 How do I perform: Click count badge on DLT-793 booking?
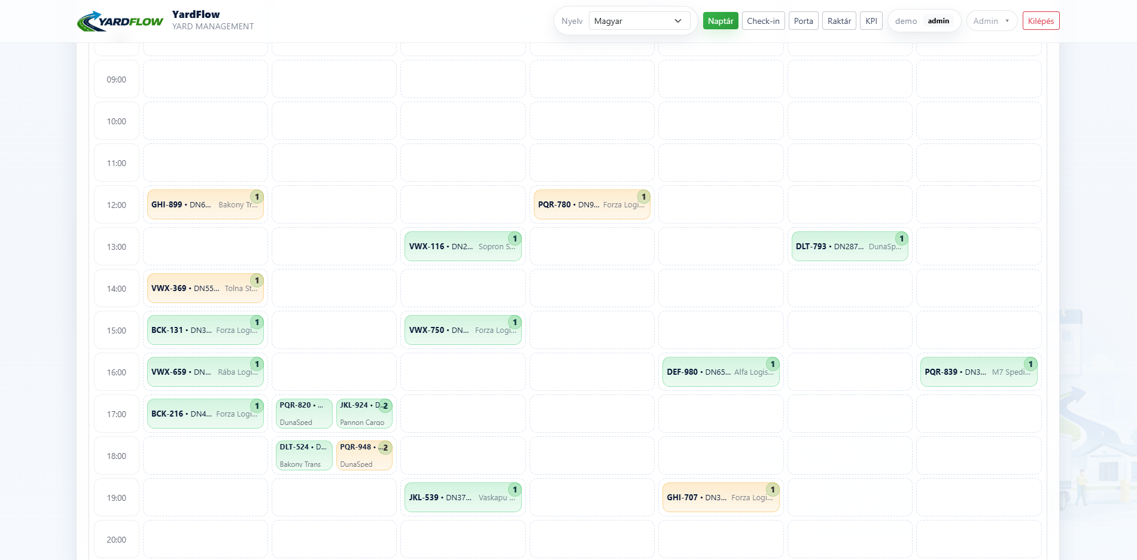(x=901, y=238)
